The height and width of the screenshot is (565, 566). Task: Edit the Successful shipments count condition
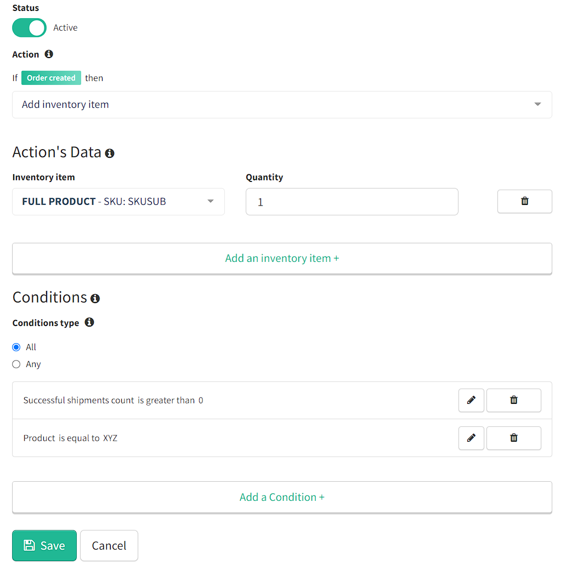click(471, 400)
